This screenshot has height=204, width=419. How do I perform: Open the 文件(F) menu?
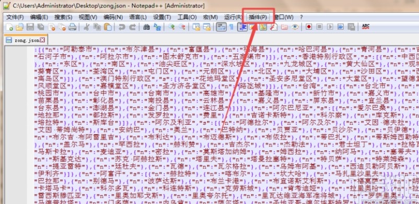coord(15,17)
